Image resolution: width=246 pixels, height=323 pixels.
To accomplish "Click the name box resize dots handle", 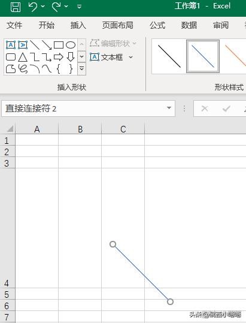I will click(x=184, y=108).
